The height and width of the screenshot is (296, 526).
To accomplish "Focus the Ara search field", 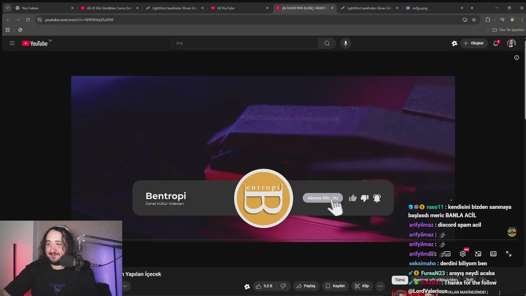I will [x=245, y=43].
